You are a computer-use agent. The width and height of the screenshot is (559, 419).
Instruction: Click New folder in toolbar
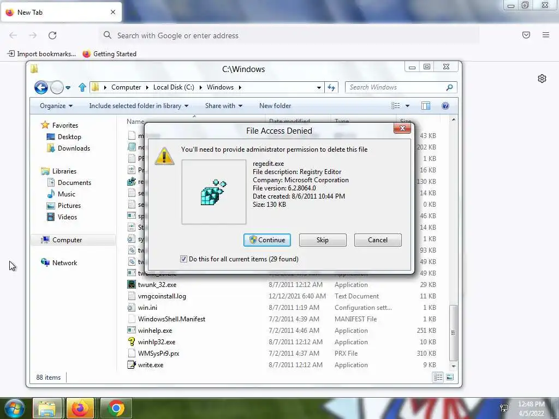pyautogui.click(x=275, y=106)
